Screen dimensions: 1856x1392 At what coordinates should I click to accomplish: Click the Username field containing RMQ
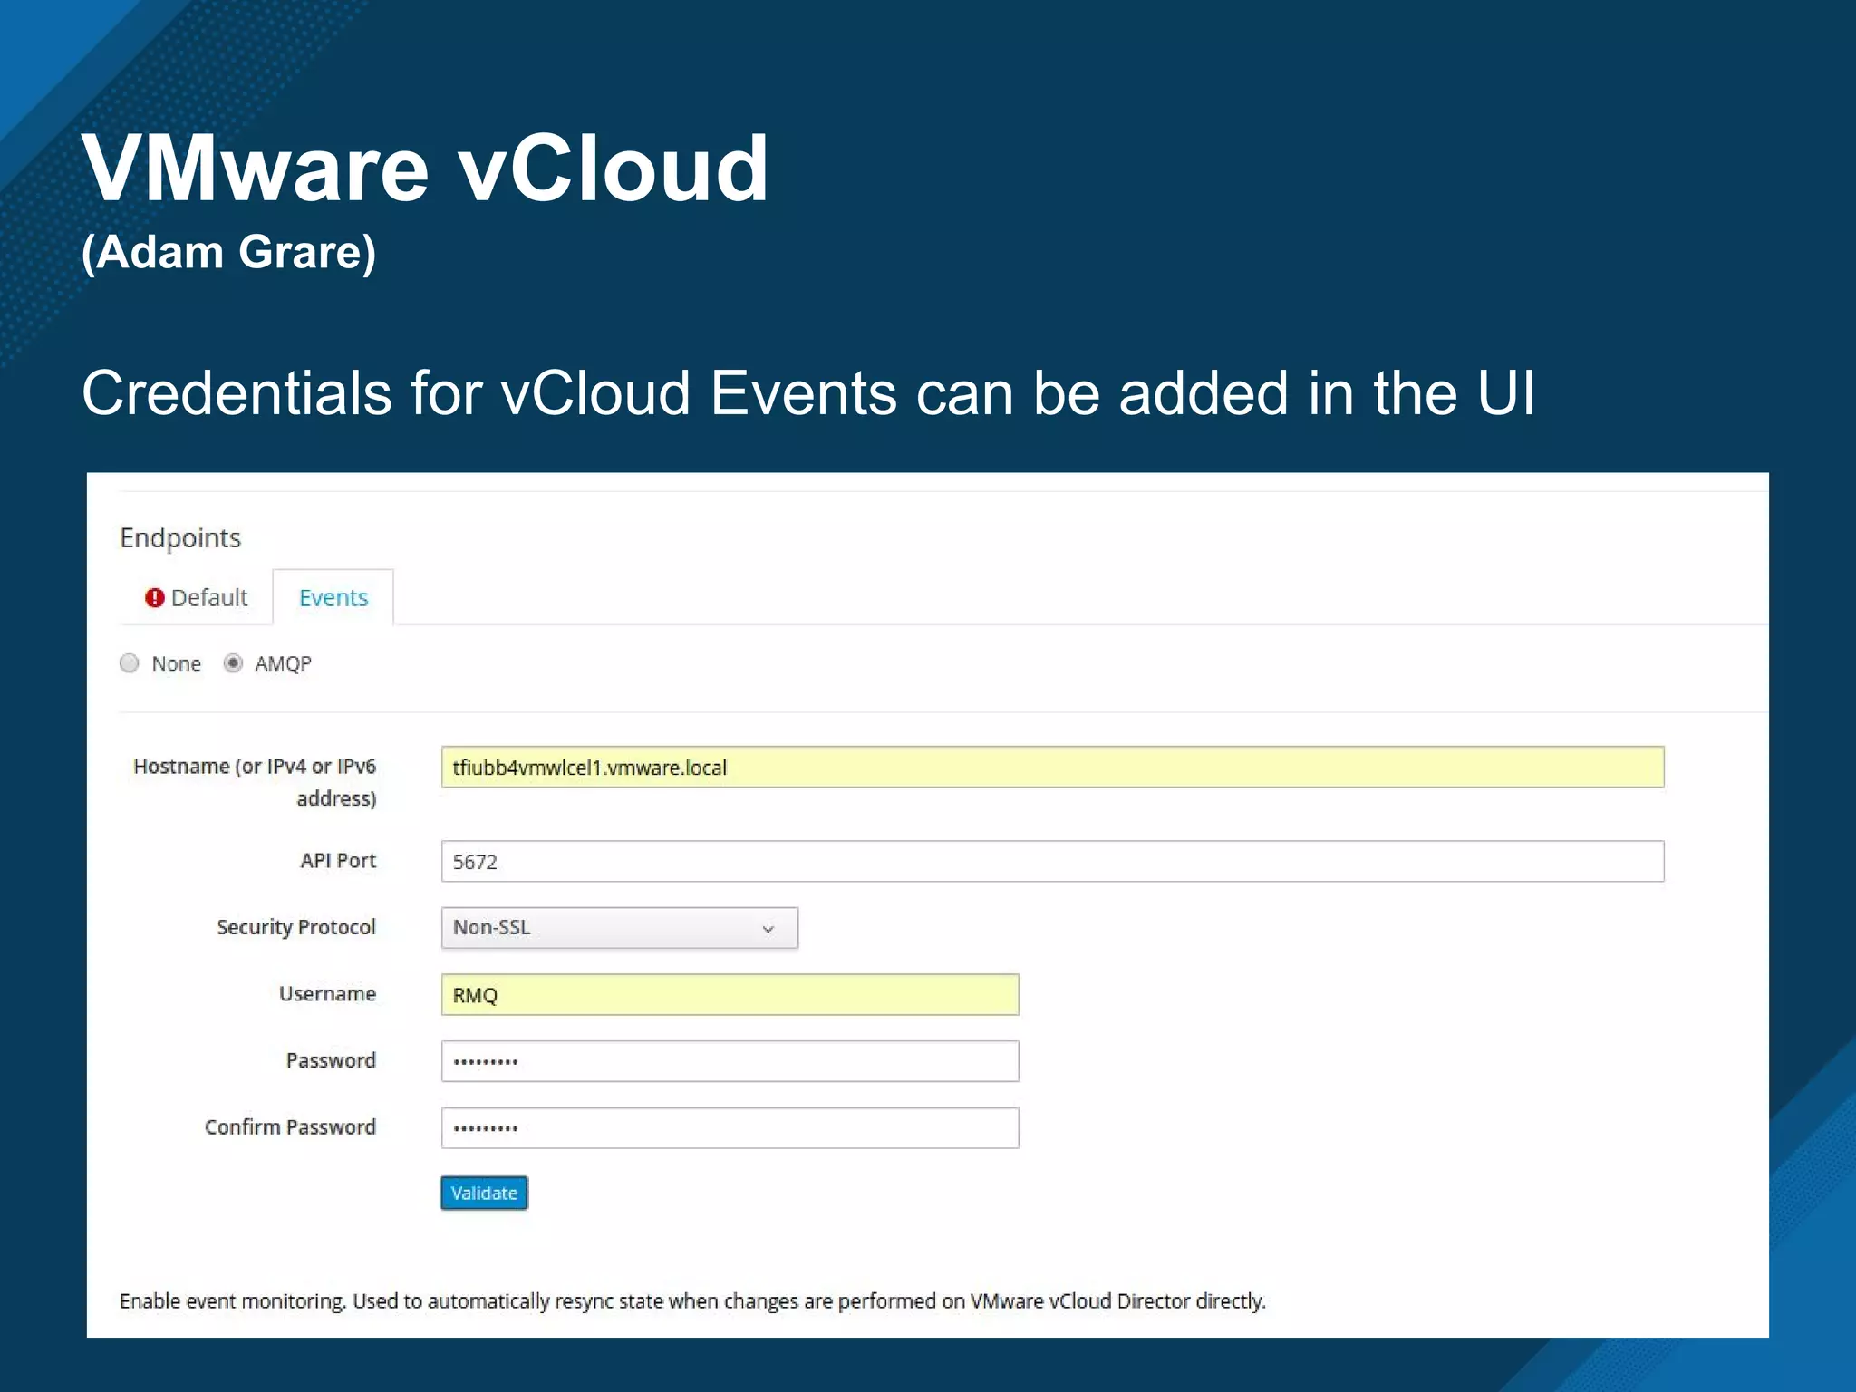(730, 995)
